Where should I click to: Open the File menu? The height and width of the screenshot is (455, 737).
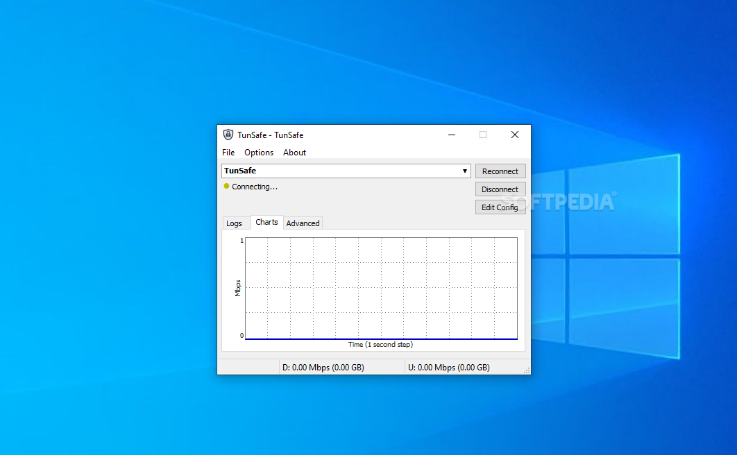(x=228, y=153)
